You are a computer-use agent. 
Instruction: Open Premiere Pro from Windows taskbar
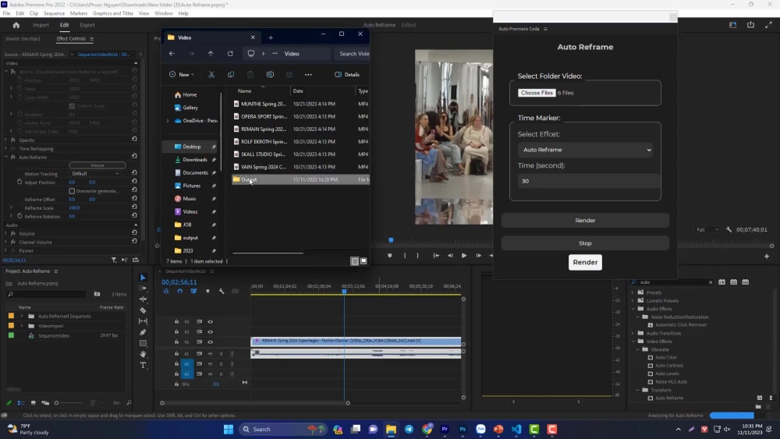[445, 429]
